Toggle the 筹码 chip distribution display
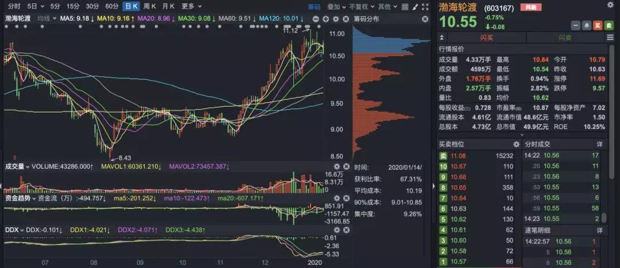The width and height of the screenshot is (620, 268). pyautogui.click(x=314, y=6)
